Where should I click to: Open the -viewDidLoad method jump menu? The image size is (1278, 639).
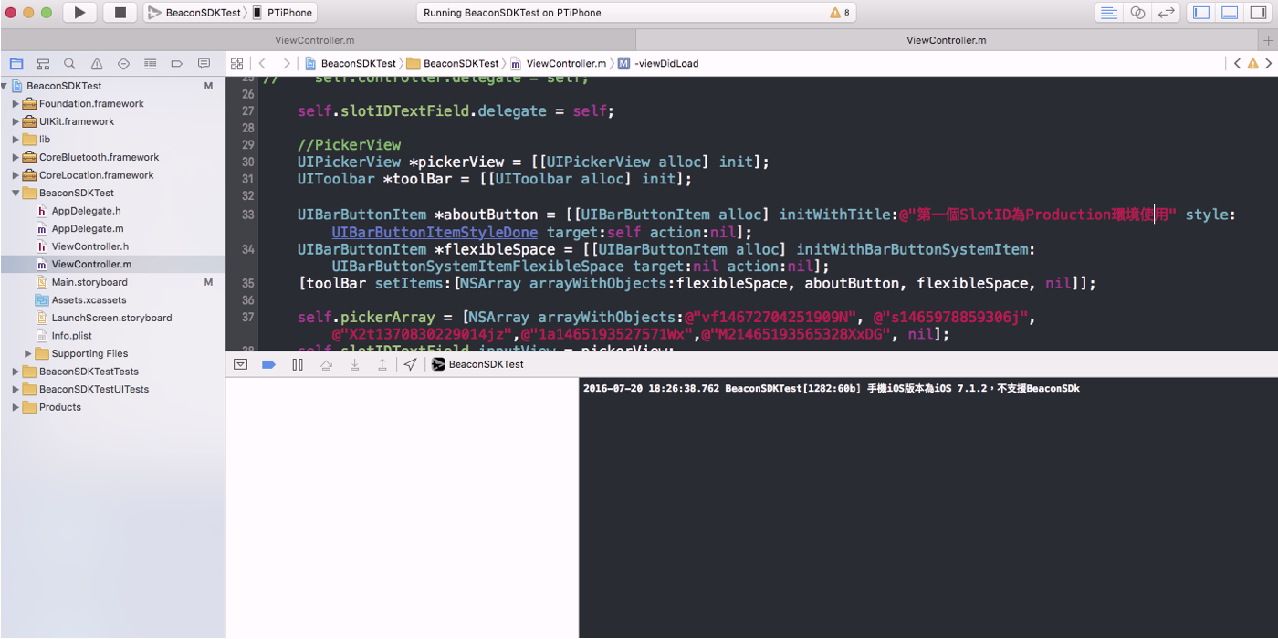click(658, 64)
